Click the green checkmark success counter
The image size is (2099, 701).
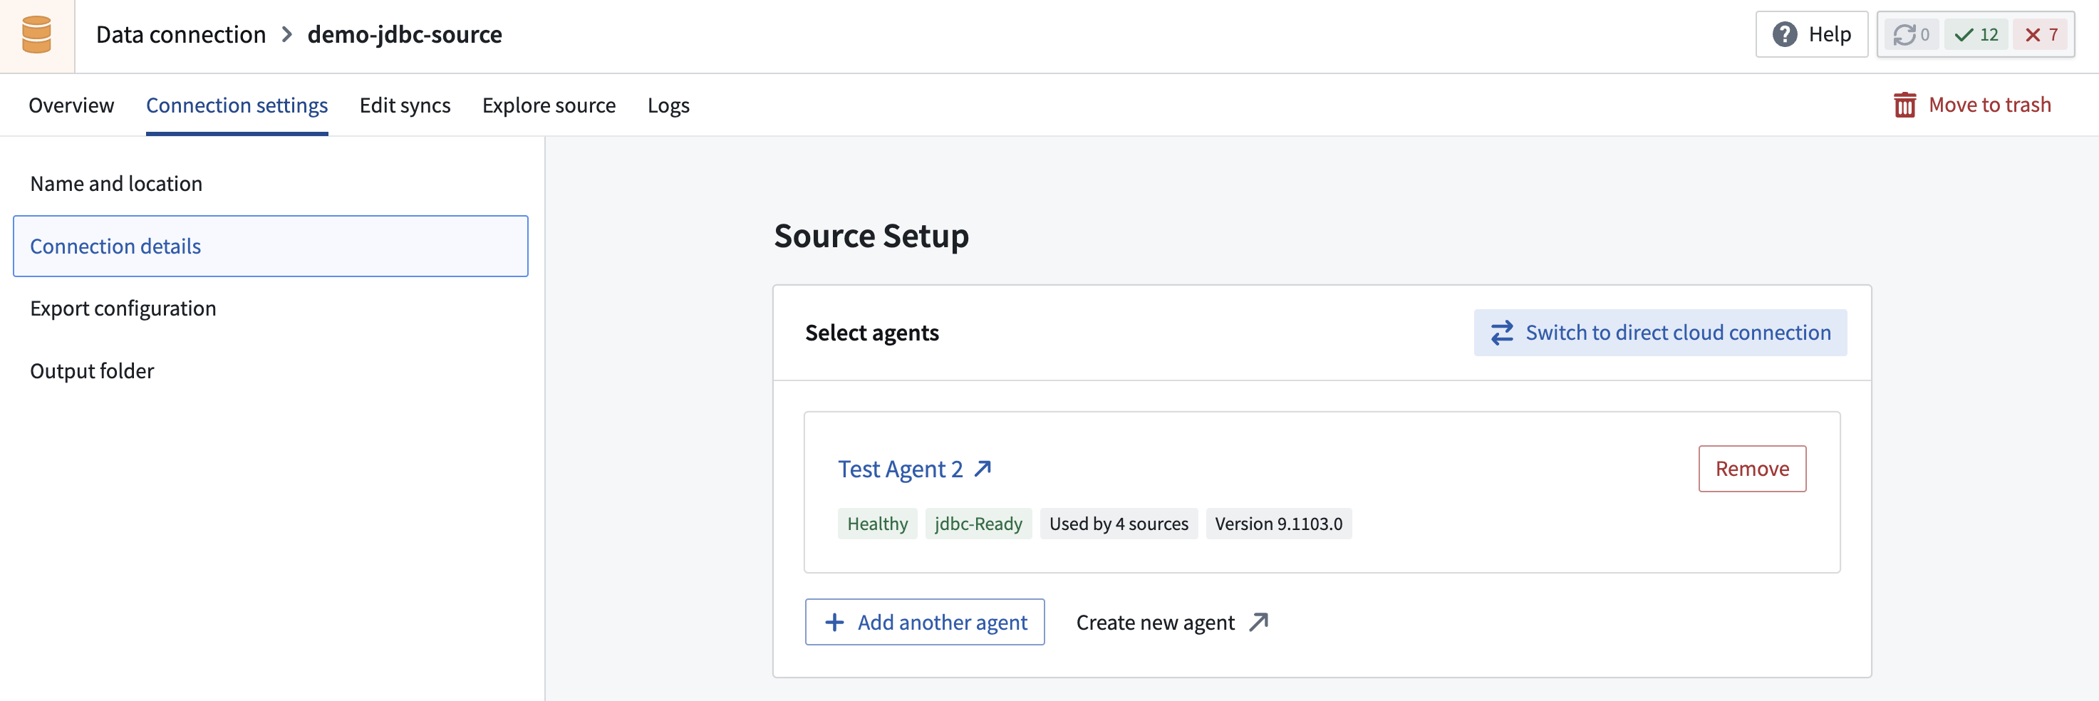click(1976, 35)
